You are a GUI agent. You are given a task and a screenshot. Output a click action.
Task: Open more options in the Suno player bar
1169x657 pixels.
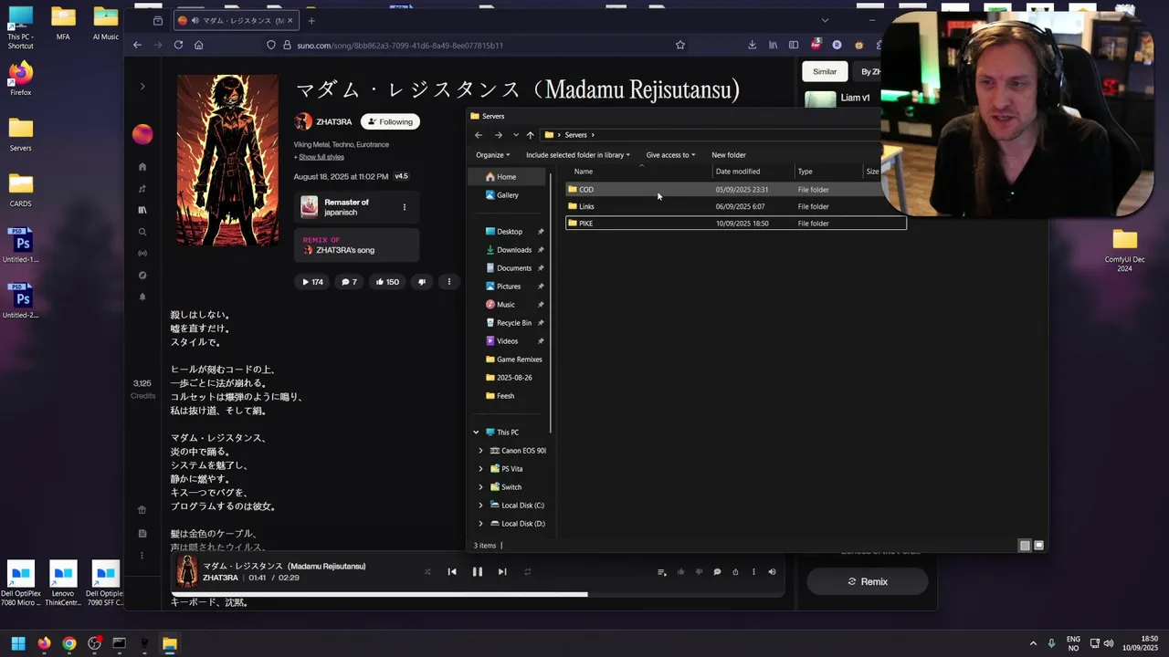[x=753, y=572]
